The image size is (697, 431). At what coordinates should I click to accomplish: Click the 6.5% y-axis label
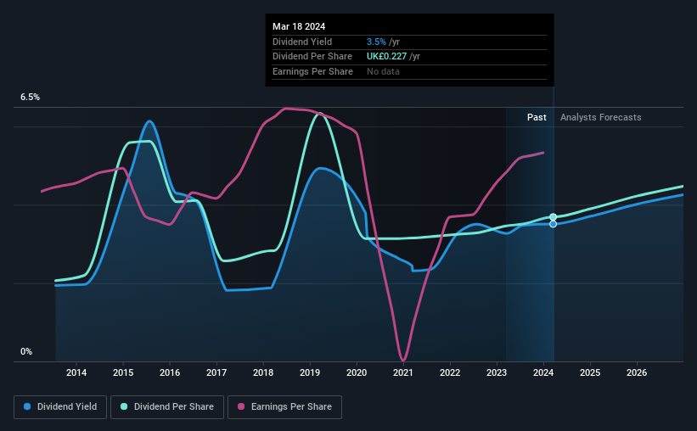point(31,97)
